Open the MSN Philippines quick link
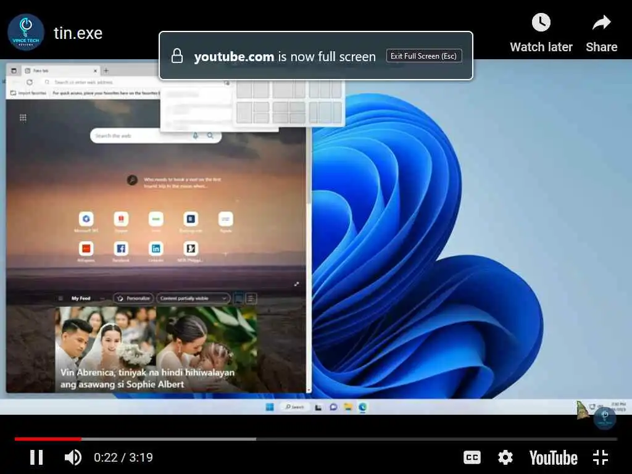This screenshot has height=474, width=632. (x=191, y=252)
